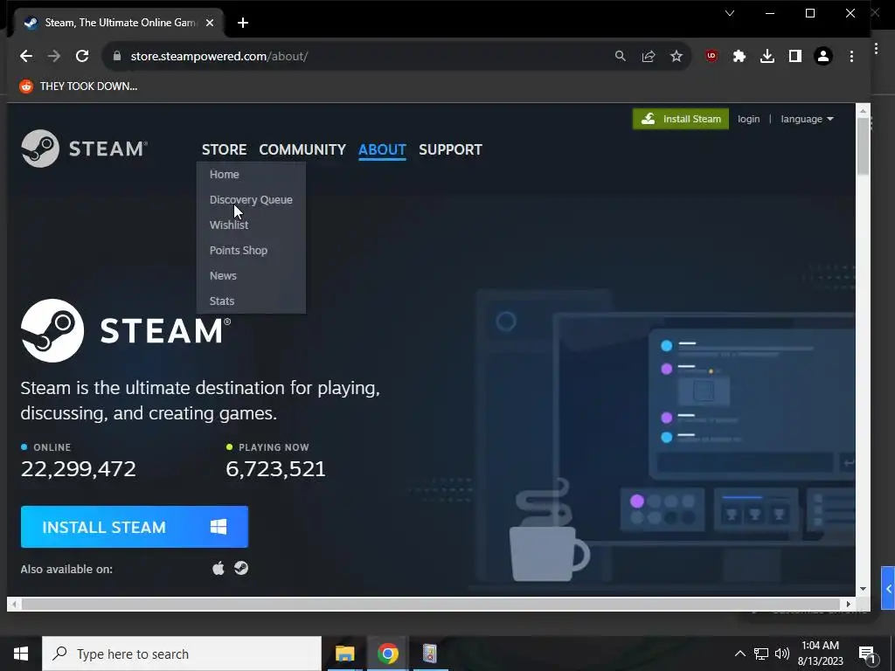Image resolution: width=895 pixels, height=671 pixels.
Task: Click the Steam logo in header
Action: point(85,149)
